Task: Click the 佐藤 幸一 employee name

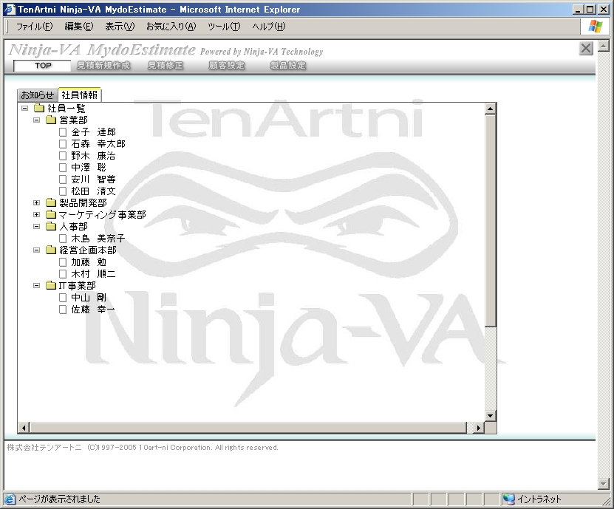Action: (93, 310)
